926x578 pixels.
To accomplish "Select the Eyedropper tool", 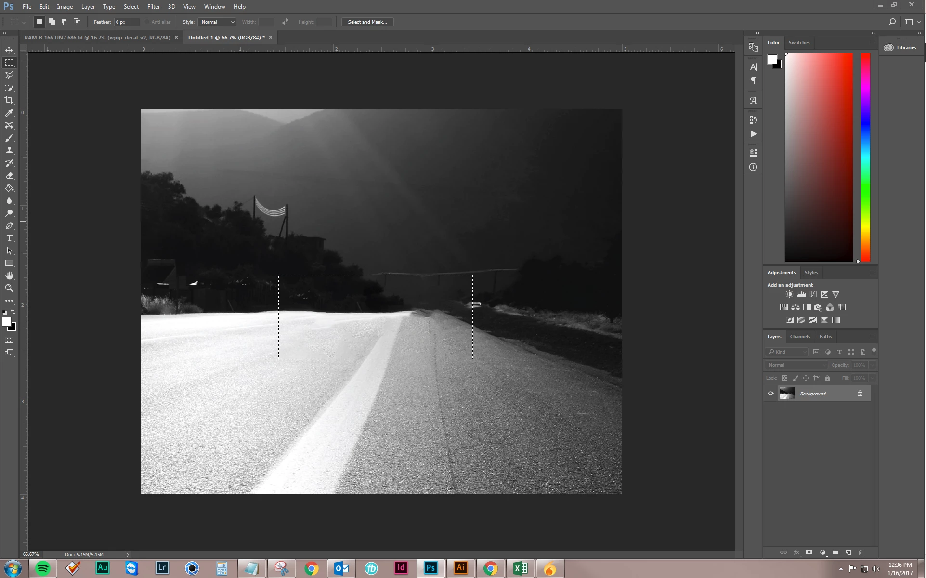I will (9, 113).
